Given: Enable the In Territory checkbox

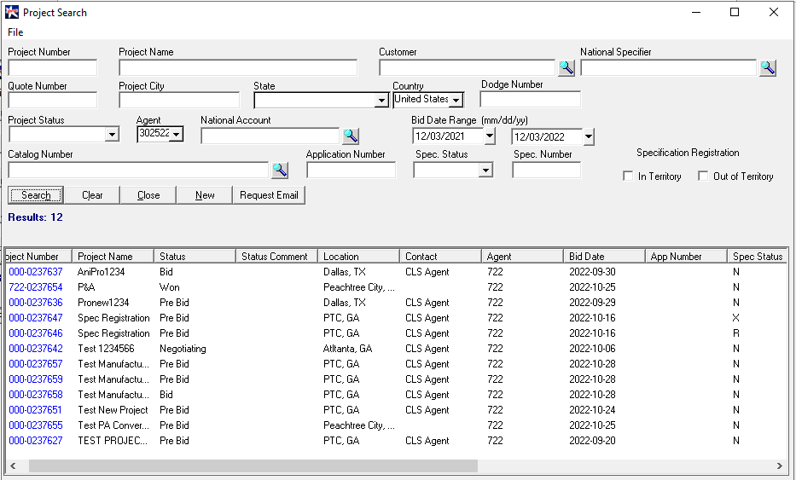Looking at the screenshot, I should (x=629, y=176).
